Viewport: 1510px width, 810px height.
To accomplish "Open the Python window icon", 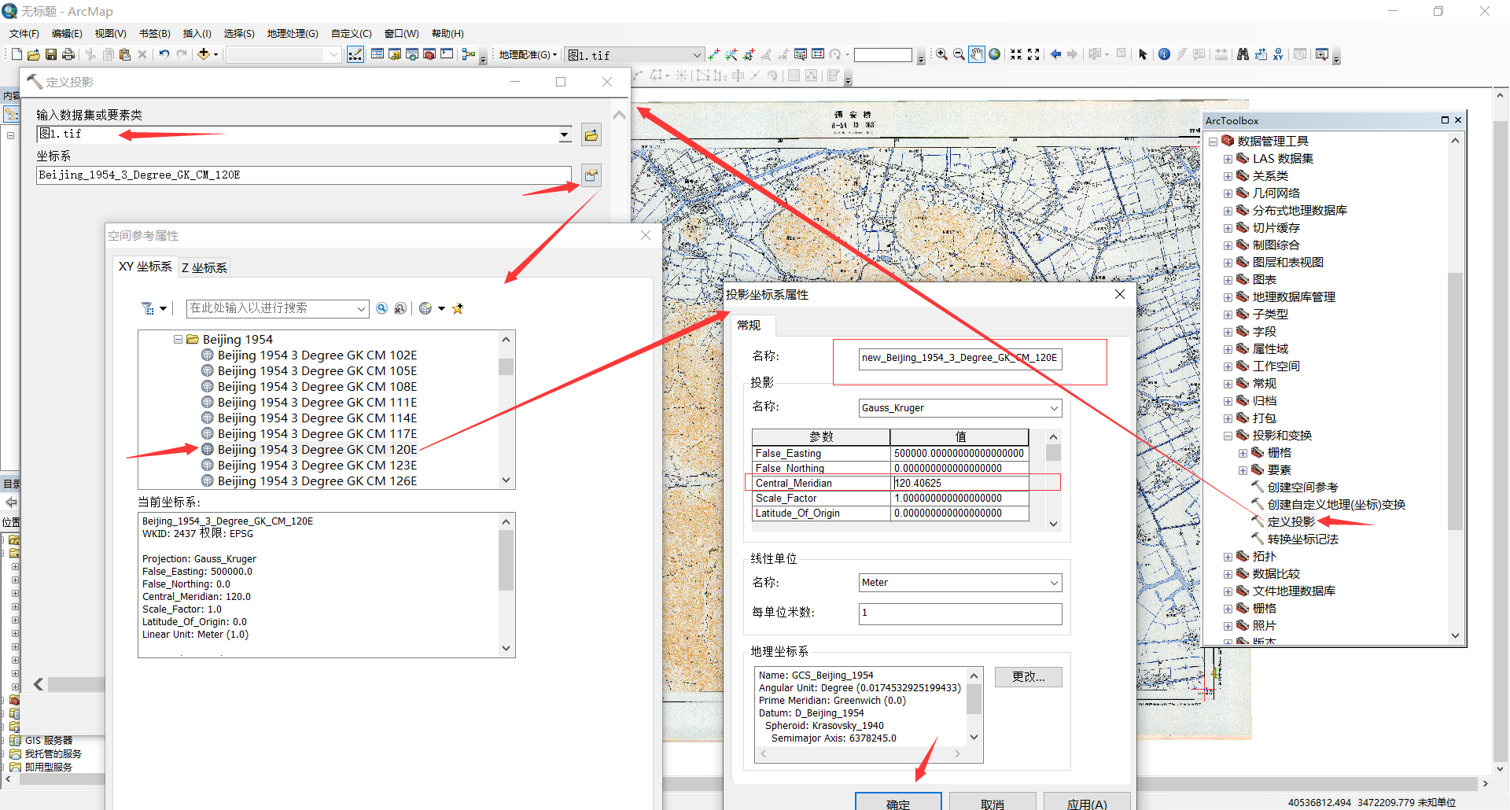I will point(447,54).
